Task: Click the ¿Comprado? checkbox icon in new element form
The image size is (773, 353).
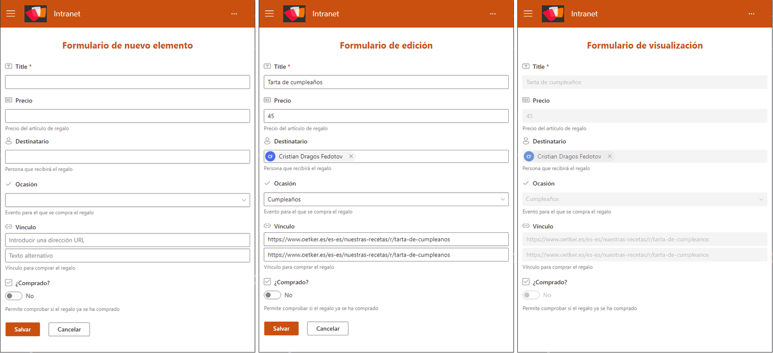Action: pyautogui.click(x=9, y=282)
